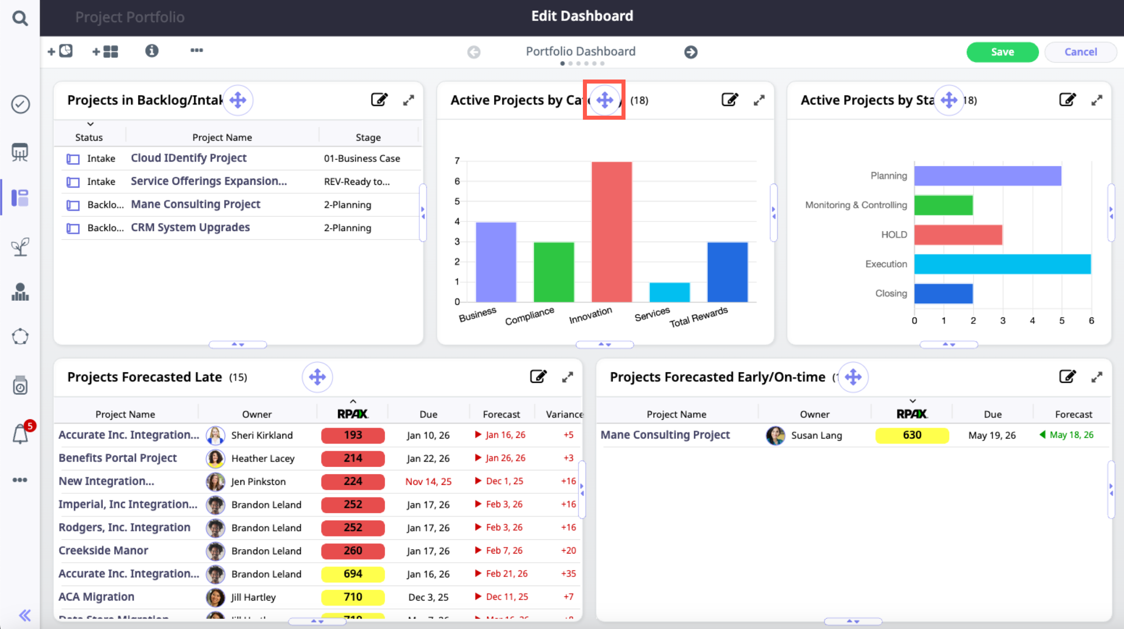
Task: Click the checkmark tasks sidebar icon
Action: click(20, 104)
